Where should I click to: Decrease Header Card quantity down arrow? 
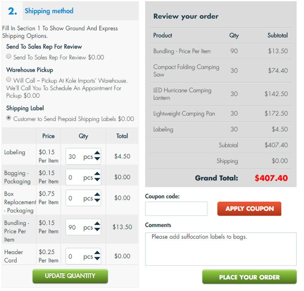pos(97,259)
